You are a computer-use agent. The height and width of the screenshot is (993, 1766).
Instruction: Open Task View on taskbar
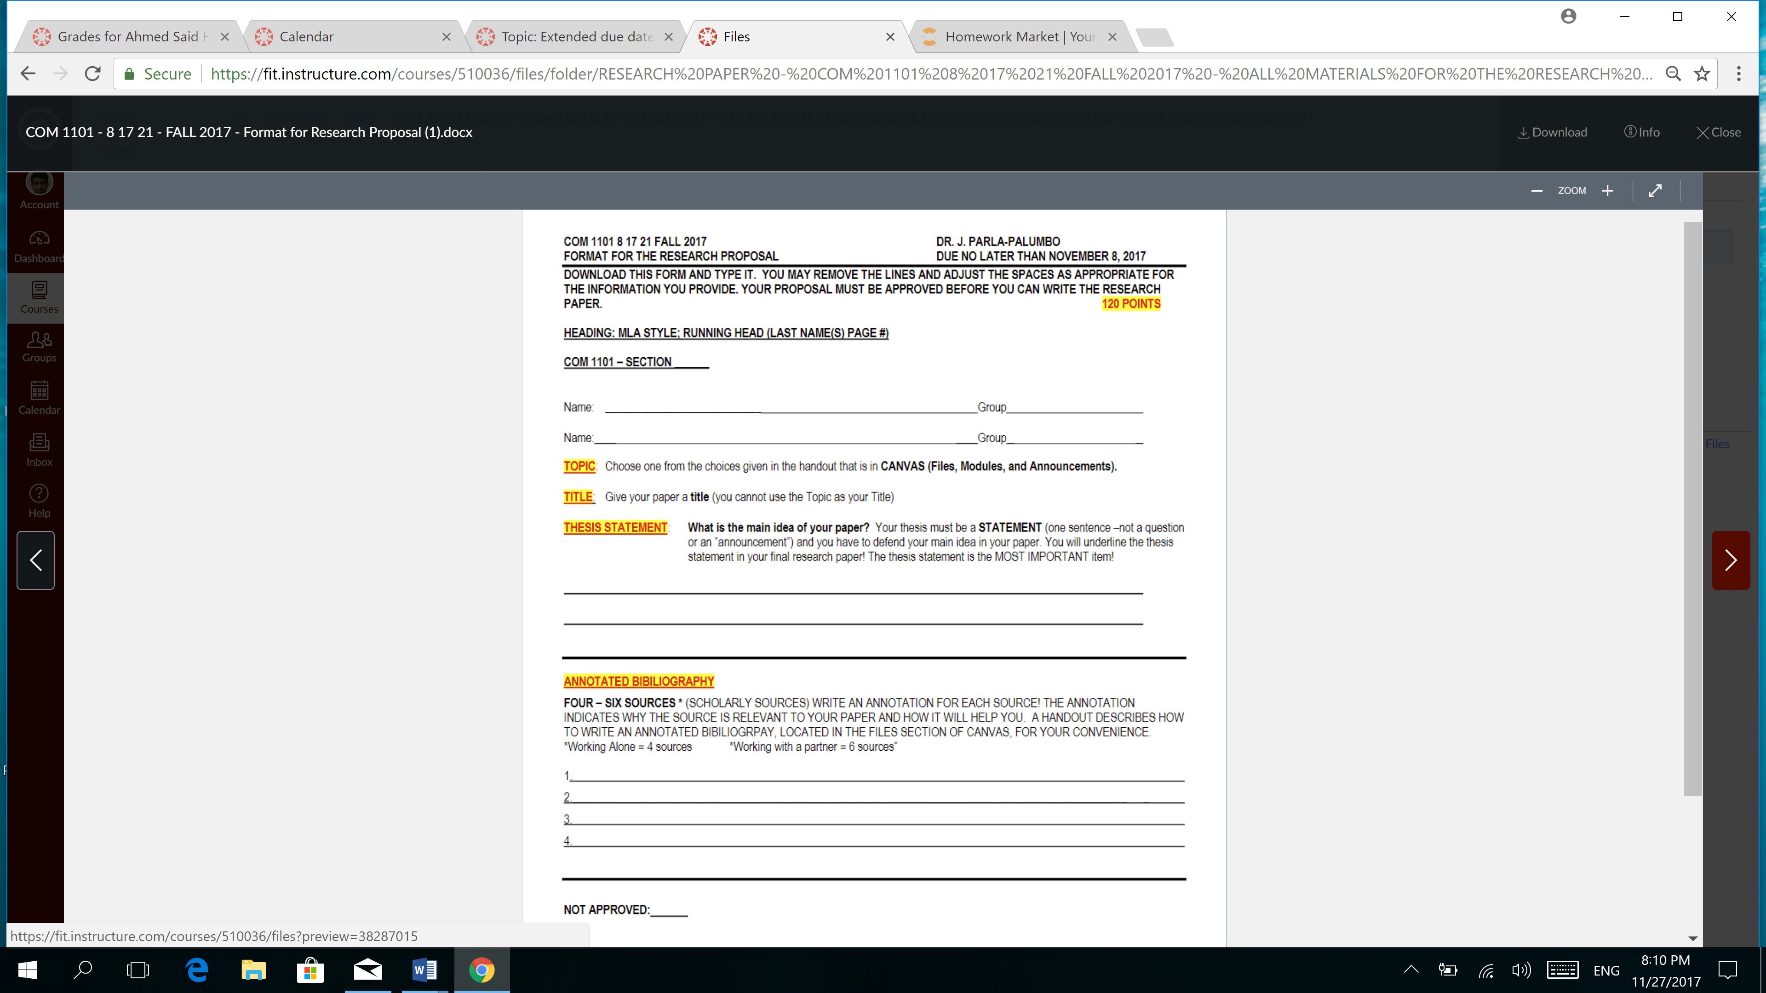pyautogui.click(x=138, y=970)
